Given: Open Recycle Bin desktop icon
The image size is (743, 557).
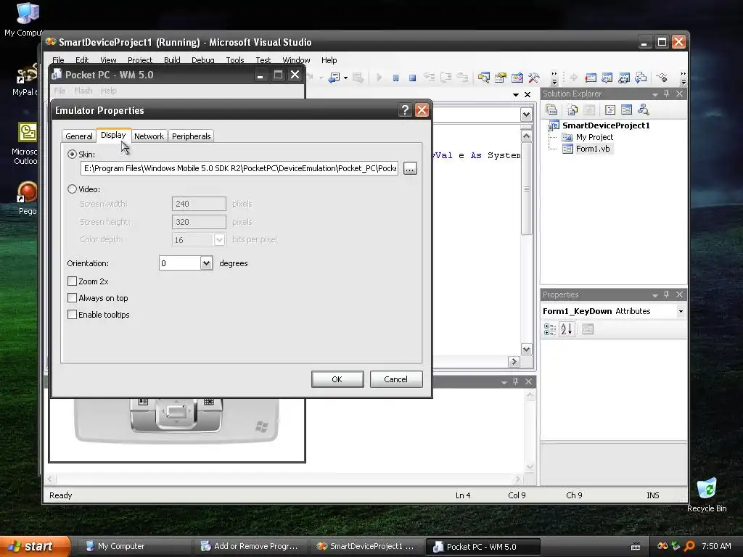Looking at the screenshot, I should 707,495.
